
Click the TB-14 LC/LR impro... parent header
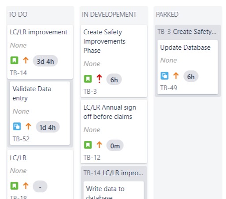[113, 173]
